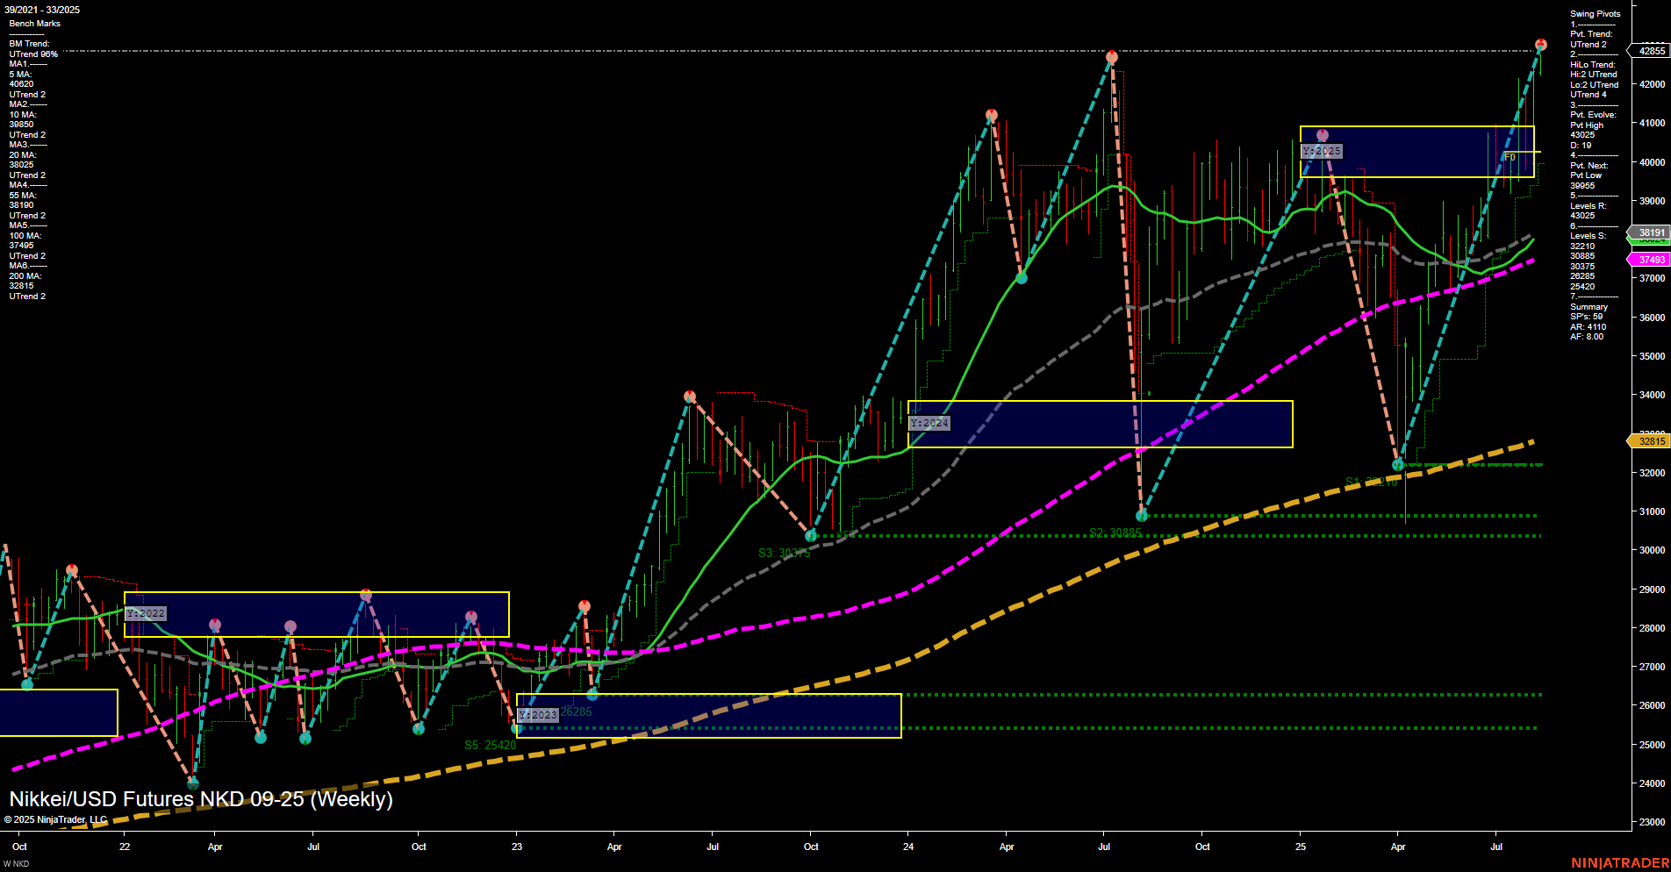Click the © 2025 NinjaTrader, LLC copyright text
This screenshot has width=1671, height=872.
pyautogui.click(x=54, y=817)
